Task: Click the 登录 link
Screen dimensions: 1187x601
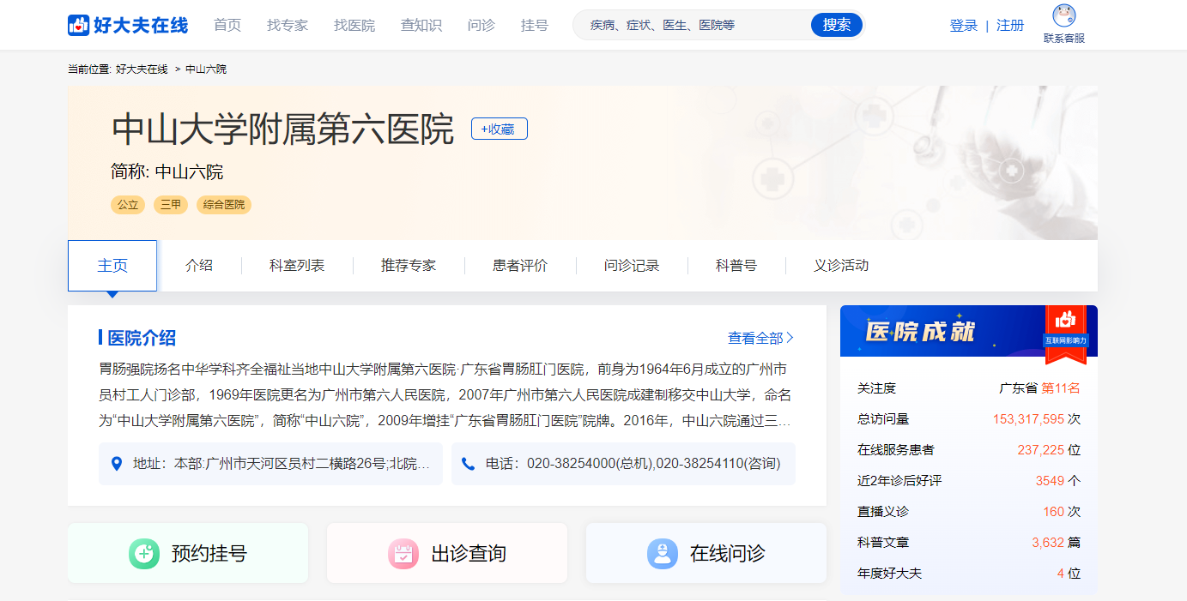Action: click(964, 26)
